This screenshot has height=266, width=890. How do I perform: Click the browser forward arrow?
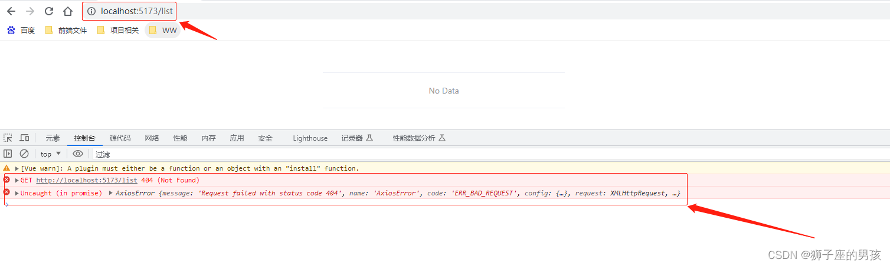pos(30,11)
